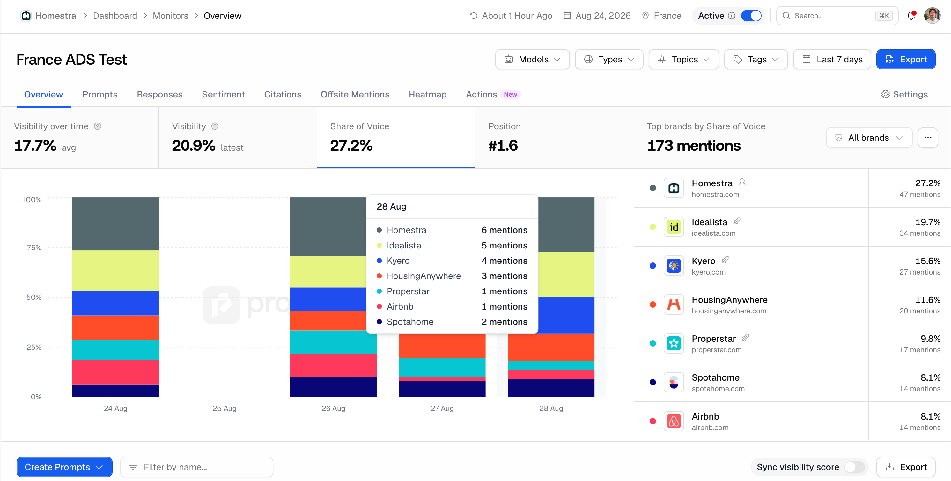The height and width of the screenshot is (481, 951).
Task: Click the Settings gear icon
Action: pos(885,94)
